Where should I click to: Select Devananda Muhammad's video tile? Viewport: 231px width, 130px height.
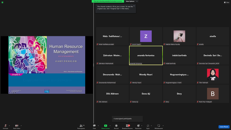[x=112, y=75]
